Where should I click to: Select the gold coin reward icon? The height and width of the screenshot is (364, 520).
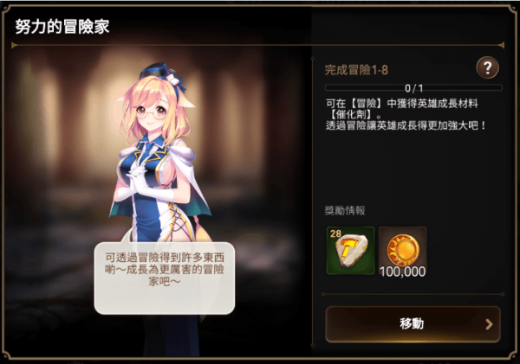(403, 251)
